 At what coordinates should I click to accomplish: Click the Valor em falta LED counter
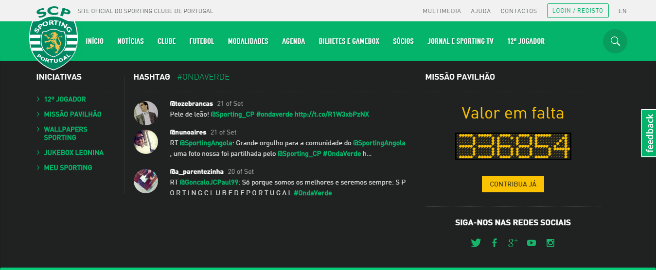point(513,147)
